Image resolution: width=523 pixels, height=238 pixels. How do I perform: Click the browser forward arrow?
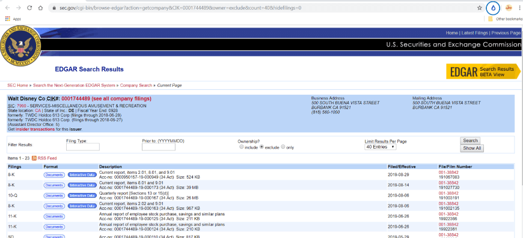pos(19,8)
